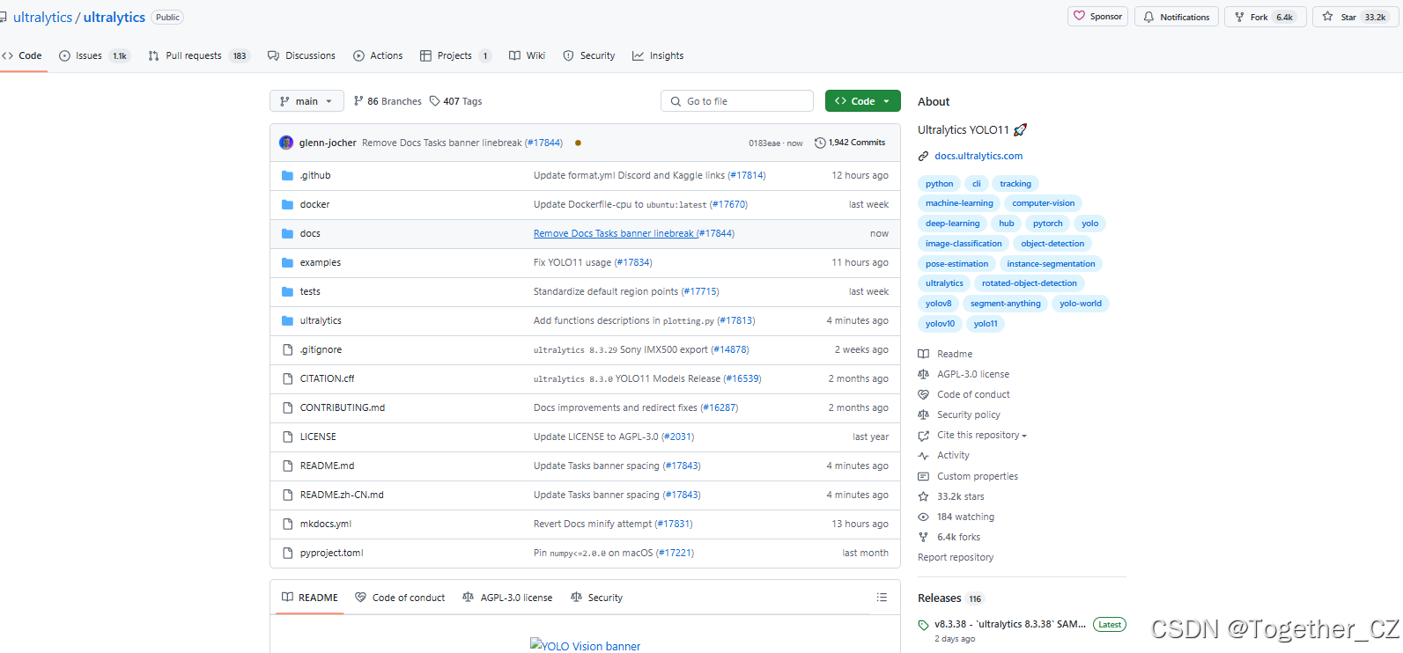Open the ultralytics folder icon
1403x653 pixels.
click(x=287, y=320)
